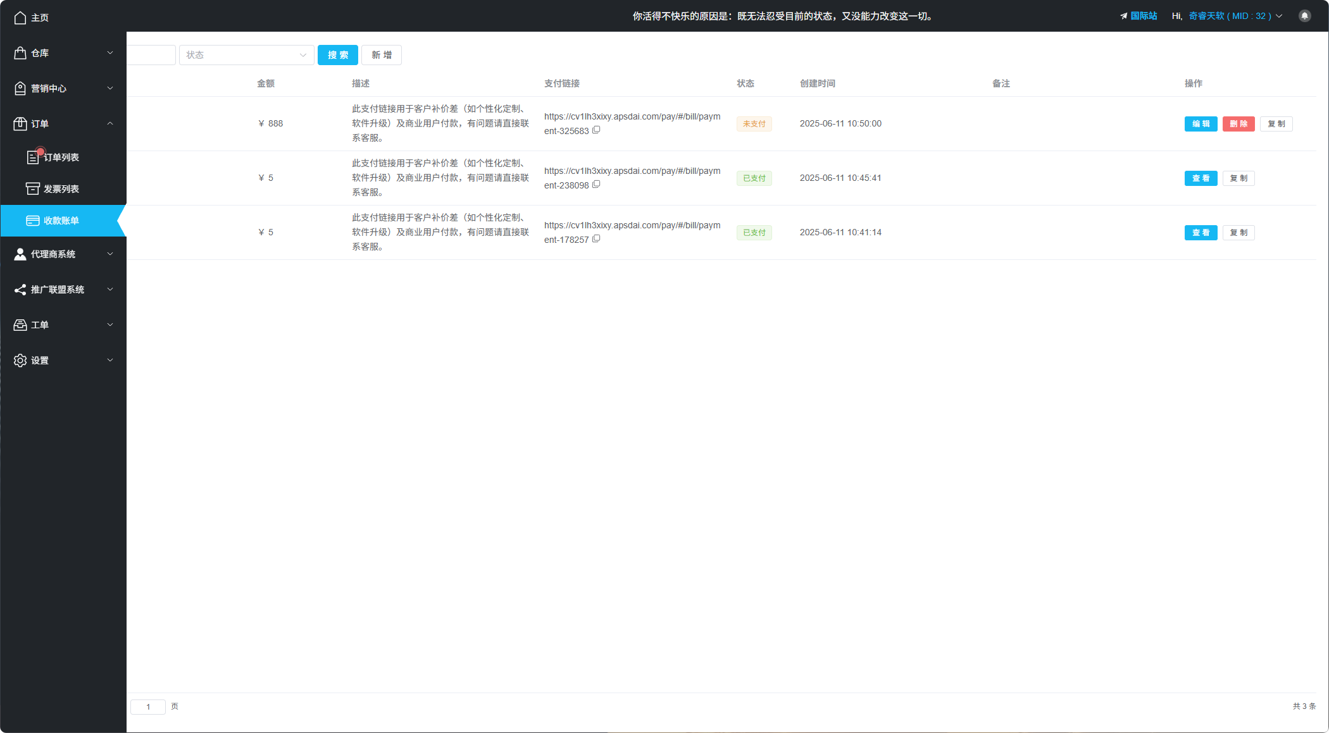Go to 发票列表 page
This screenshot has height=733, width=1329.
tap(61, 189)
